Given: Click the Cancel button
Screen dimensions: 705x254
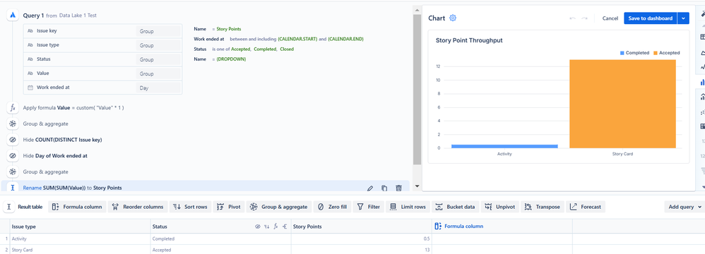Looking at the screenshot, I should [610, 18].
